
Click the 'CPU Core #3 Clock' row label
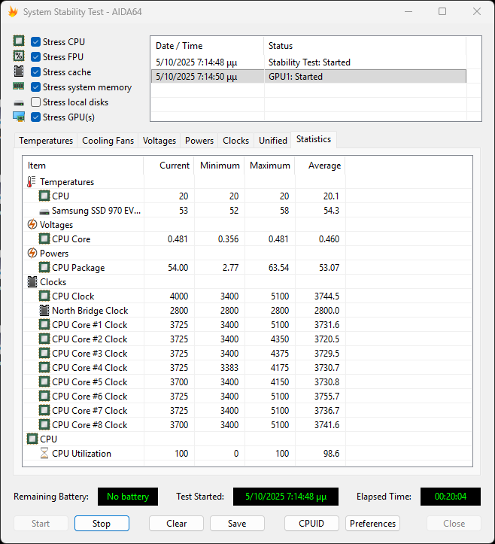pyautogui.click(x=90, y=353)
